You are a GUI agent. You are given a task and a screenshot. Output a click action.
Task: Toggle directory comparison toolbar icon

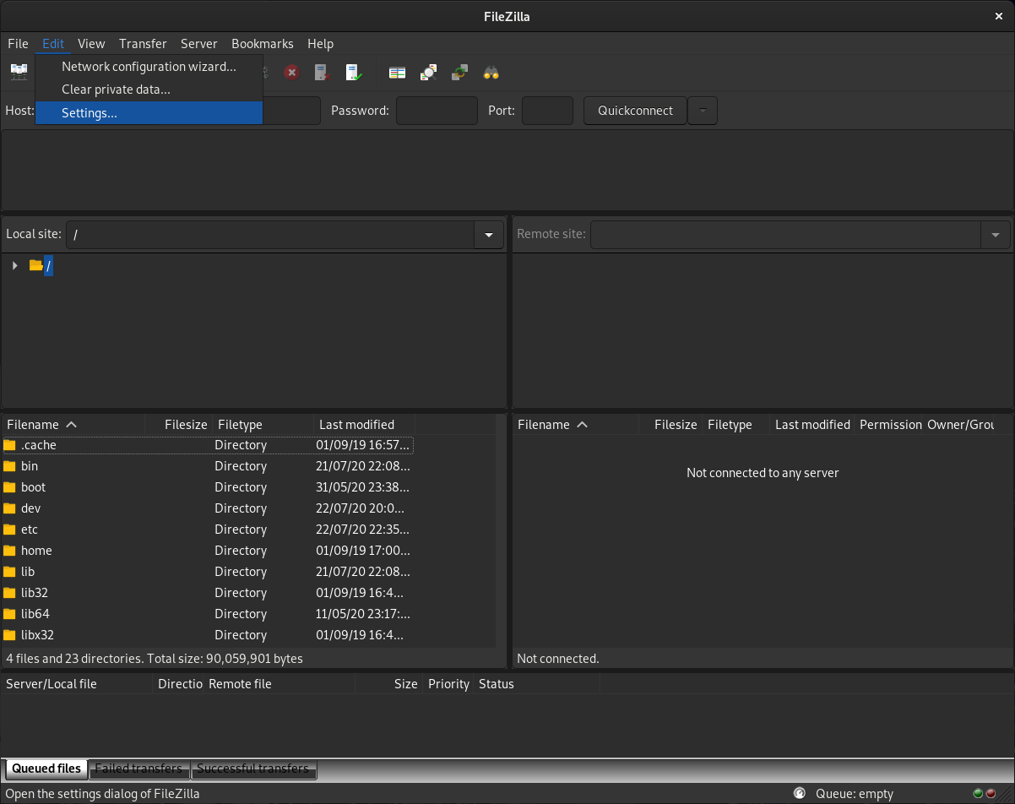click(x=429, y=73)
